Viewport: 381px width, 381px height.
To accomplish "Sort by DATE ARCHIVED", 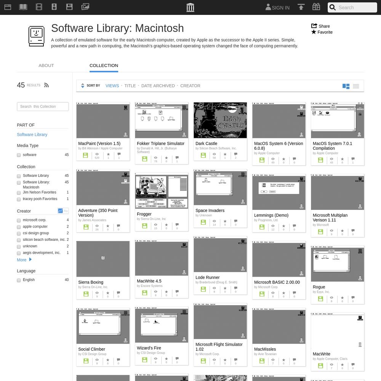I will pos(158,86).
